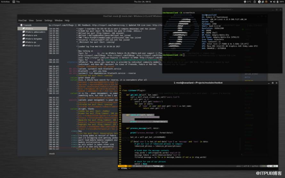
Task: Click the python filetype status segment
Action: tap(255, 166)
